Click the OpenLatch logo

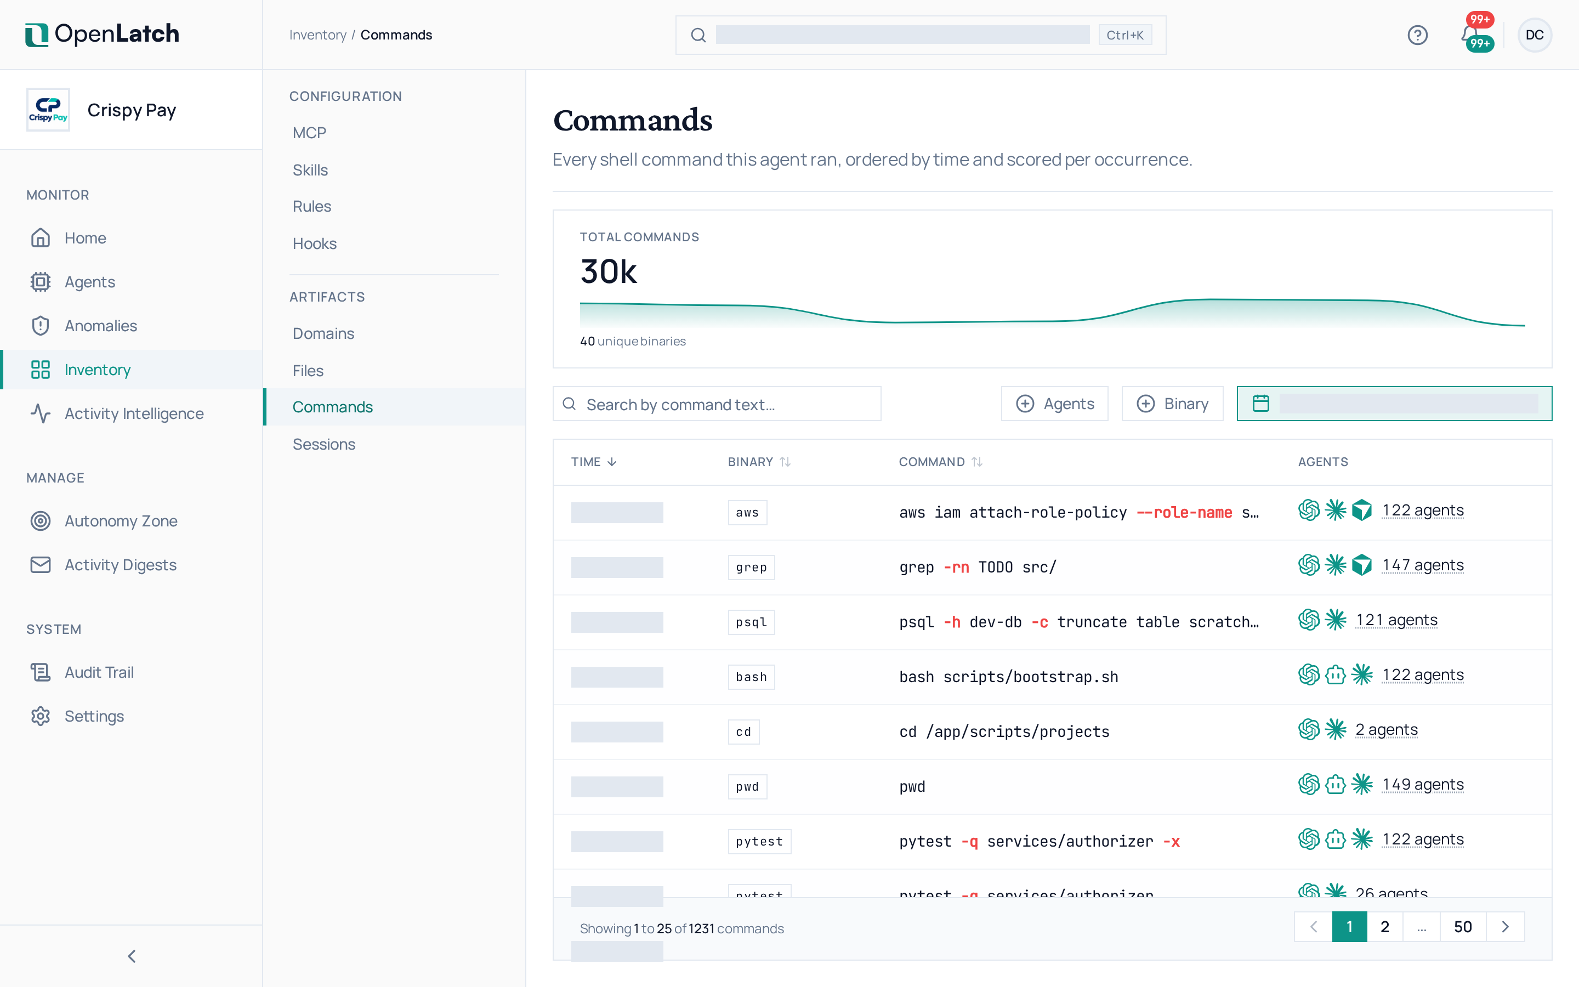102,34
